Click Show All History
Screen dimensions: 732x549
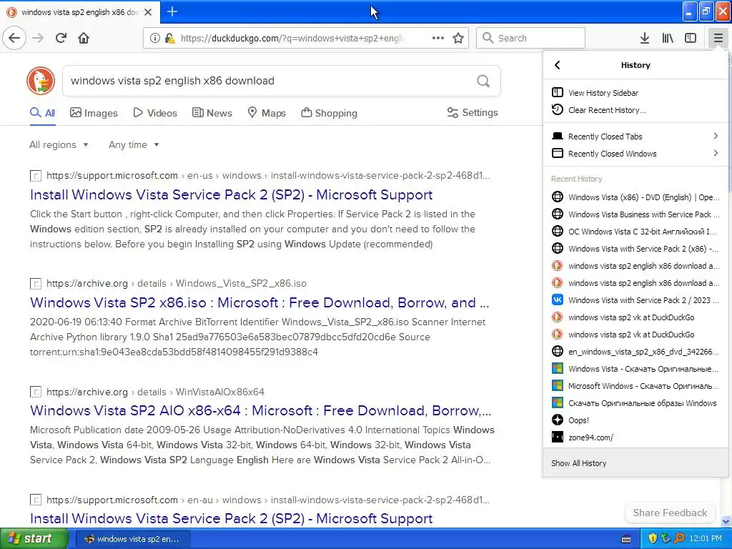point(635,463)
